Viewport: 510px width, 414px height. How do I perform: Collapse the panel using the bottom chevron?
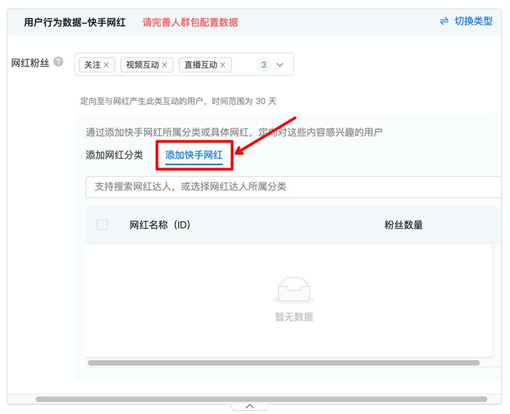(x=250, y=406)
